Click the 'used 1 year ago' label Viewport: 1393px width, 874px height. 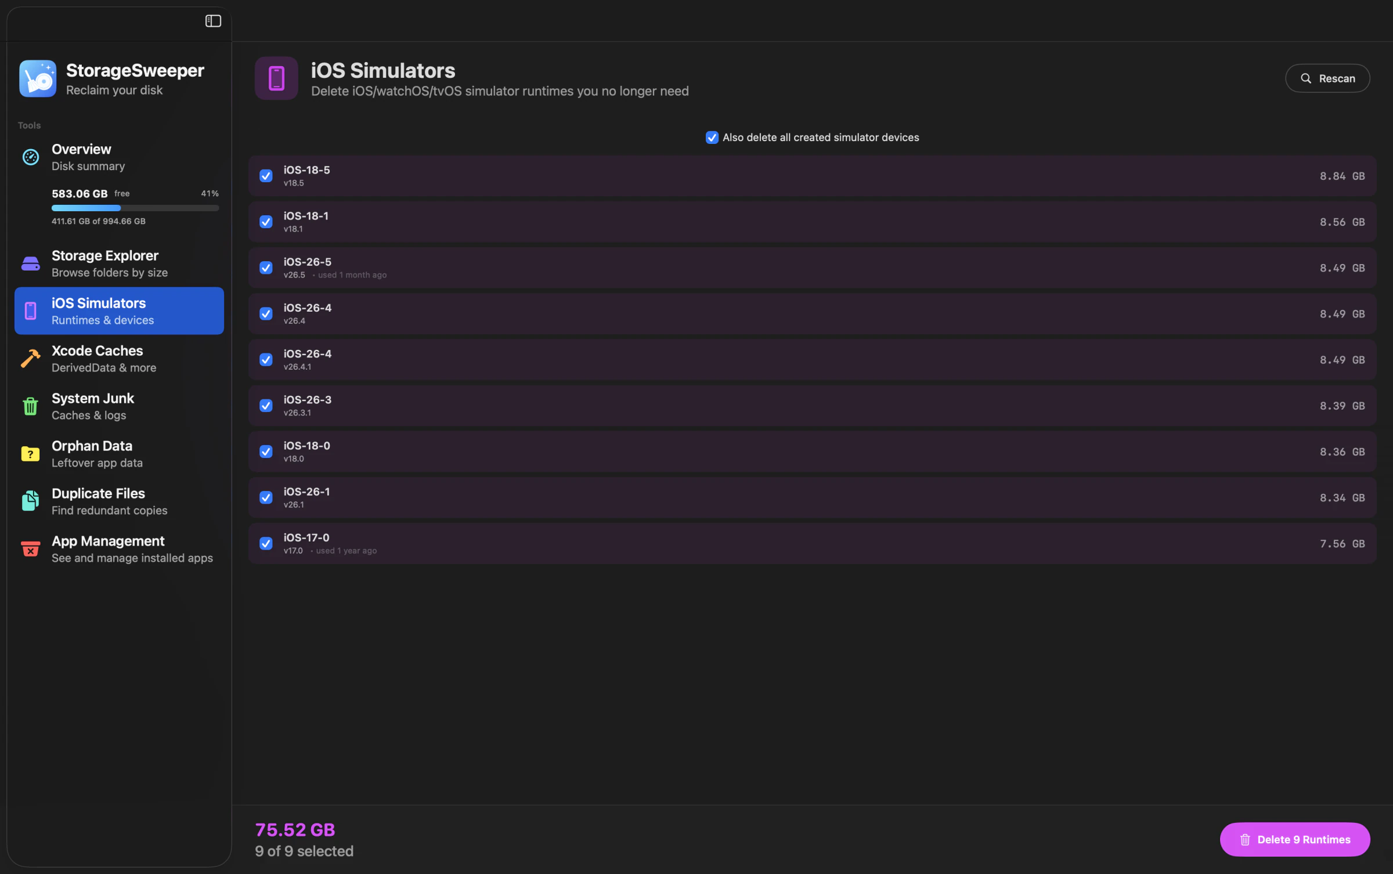tap(347, 551)
